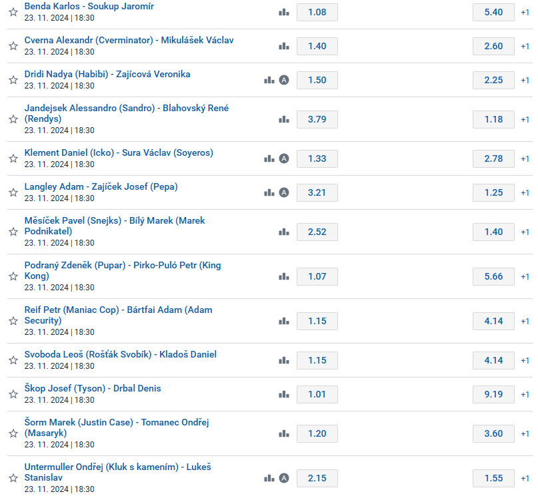Open statistics icon for Měsíček Pavel match
This screenshot has width=538, height=496.
[x=284, y=232]
